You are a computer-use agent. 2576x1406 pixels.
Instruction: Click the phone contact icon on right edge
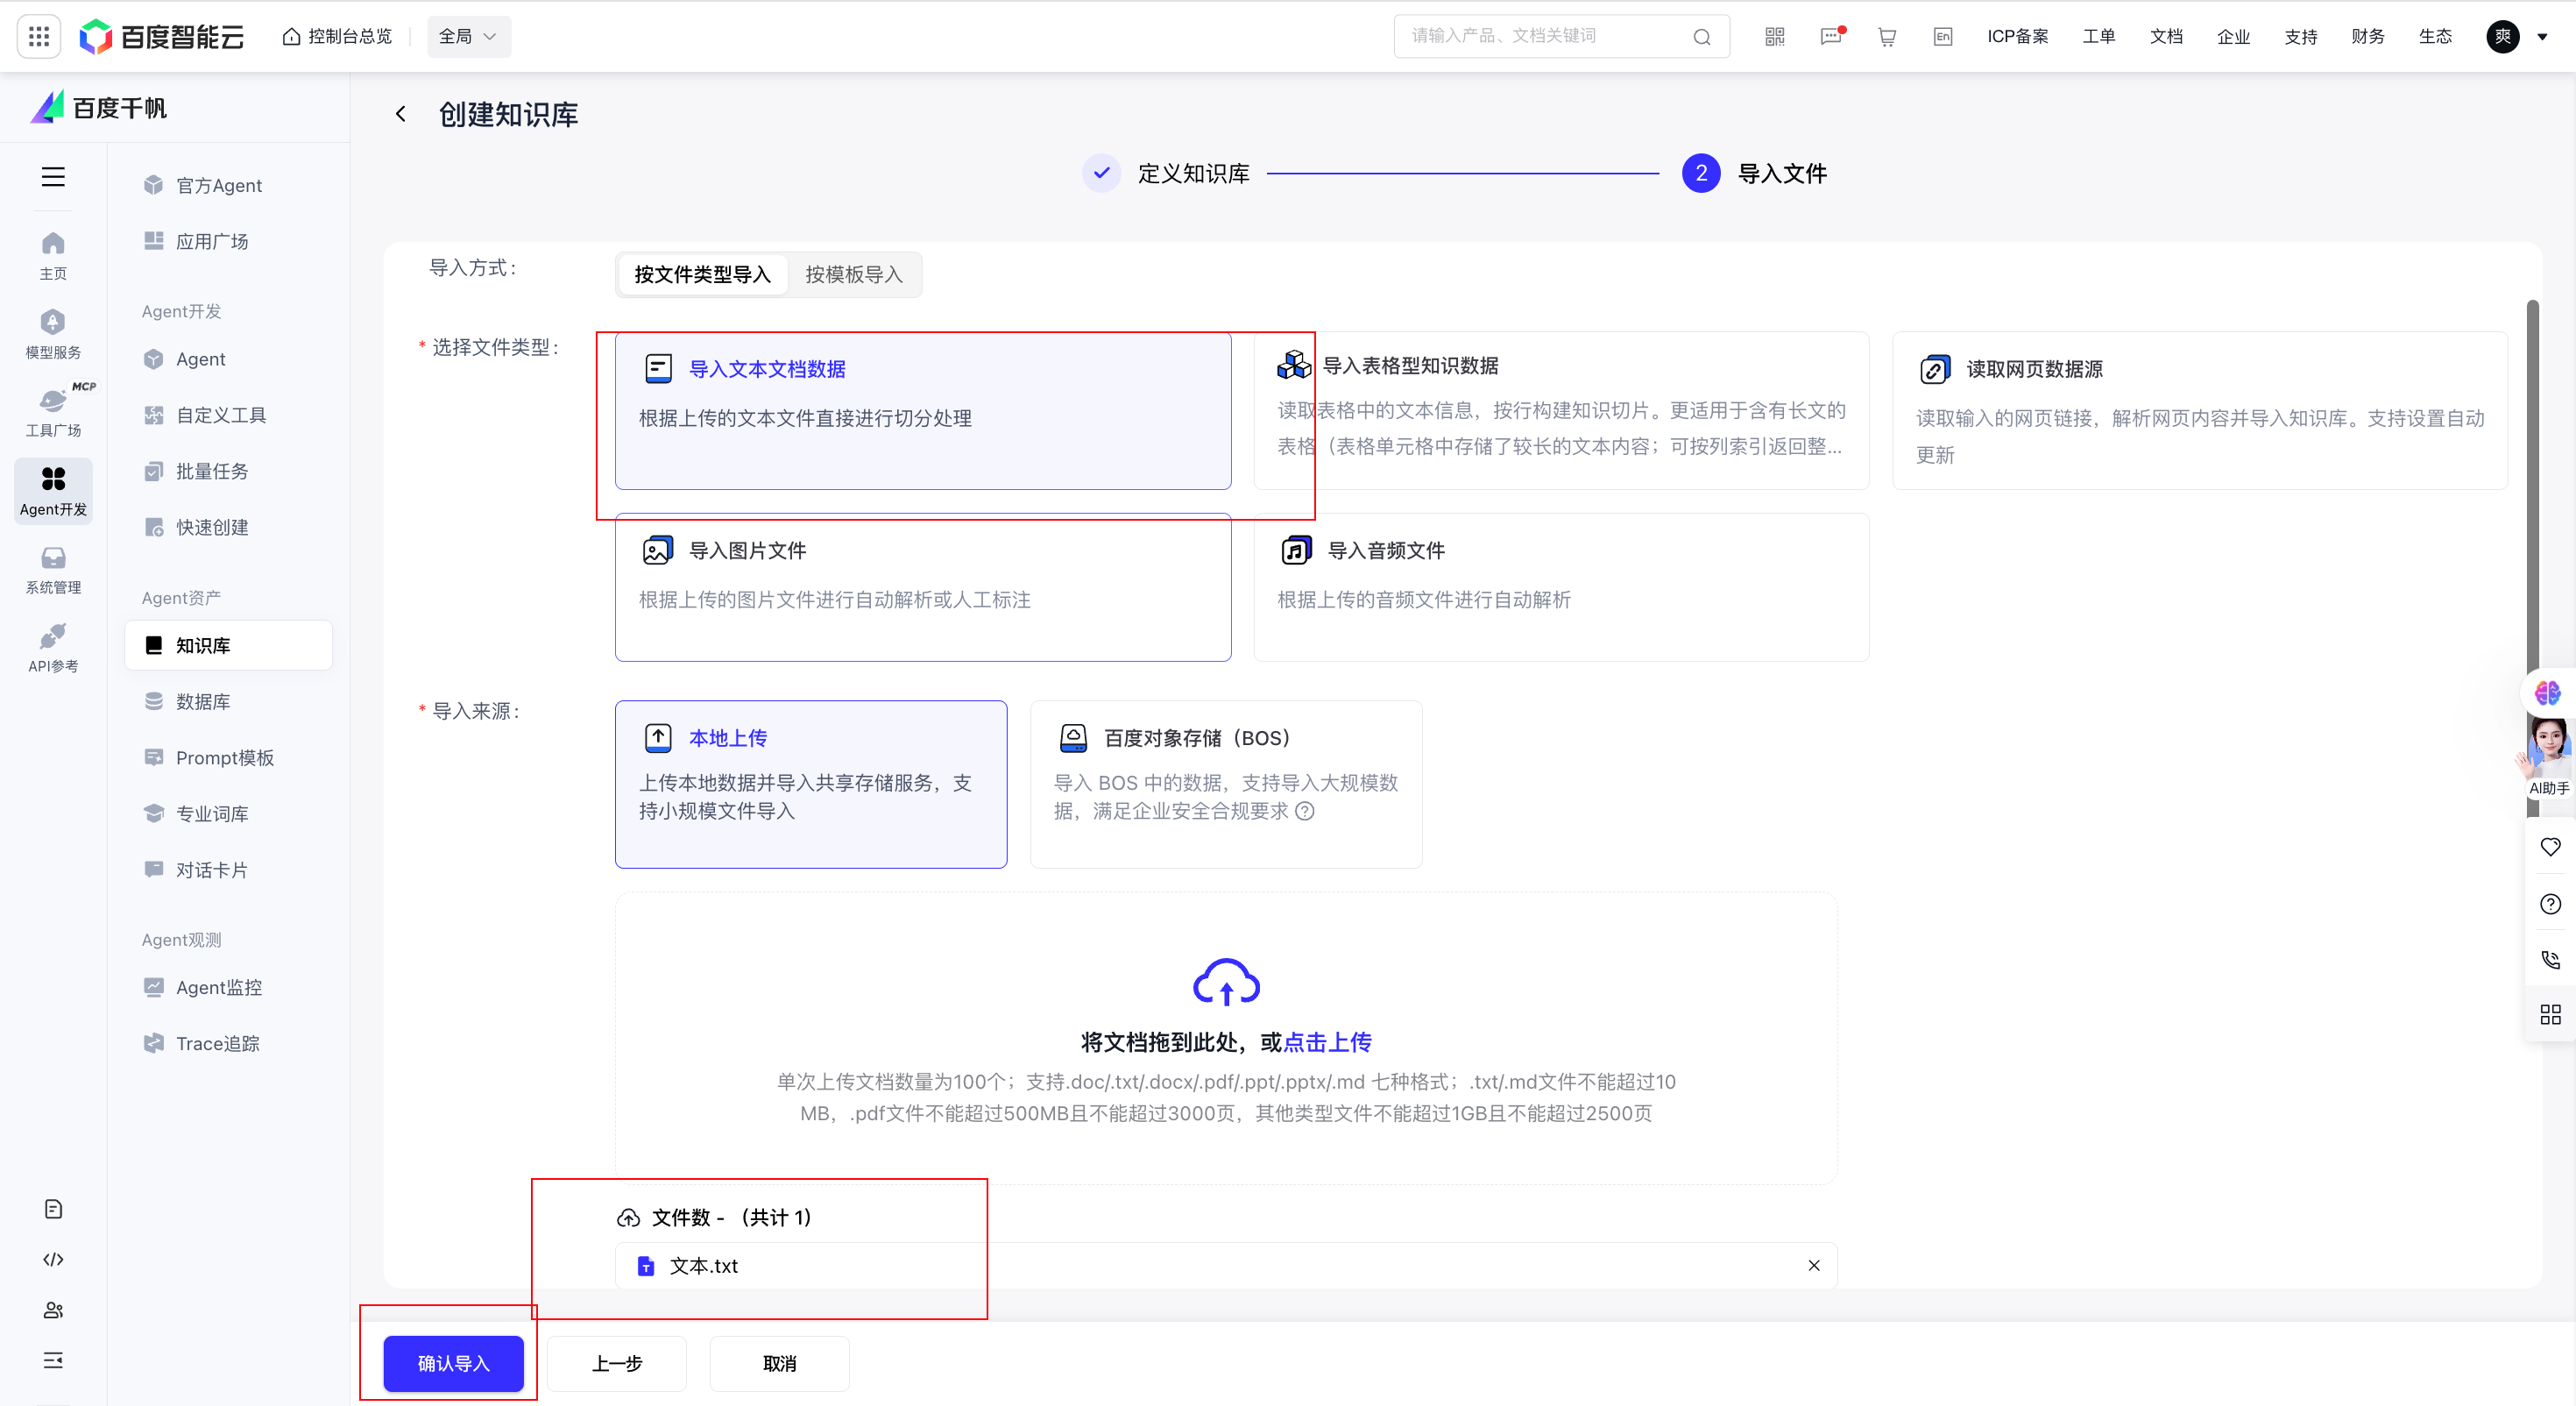click(x=2550, y=959)
